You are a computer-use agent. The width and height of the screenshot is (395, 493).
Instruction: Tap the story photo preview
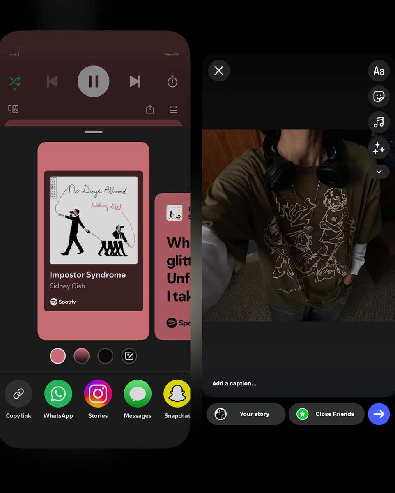(x=299, y=226)
